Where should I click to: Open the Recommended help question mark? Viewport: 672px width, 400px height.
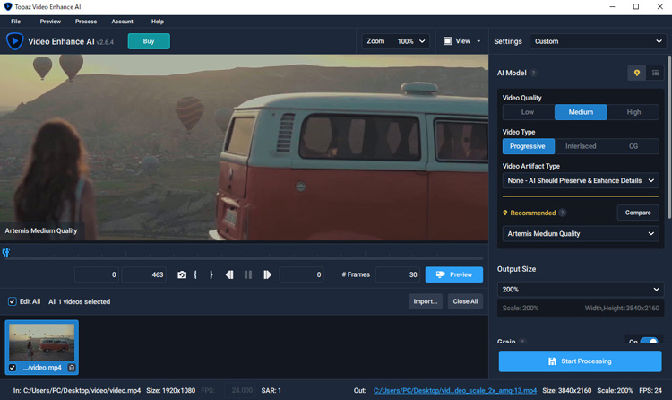click(563, 213)
